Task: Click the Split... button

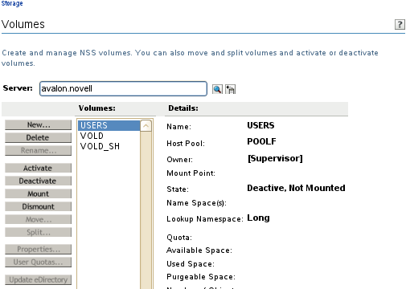Action: (39, 232)
